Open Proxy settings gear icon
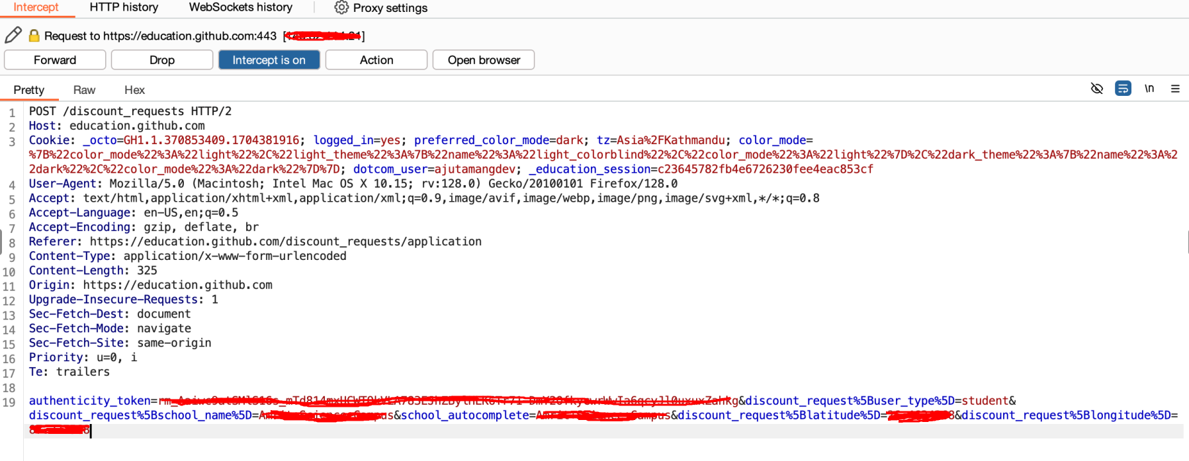This screenshot has width=1189, height=461. (x=341, y=8)
